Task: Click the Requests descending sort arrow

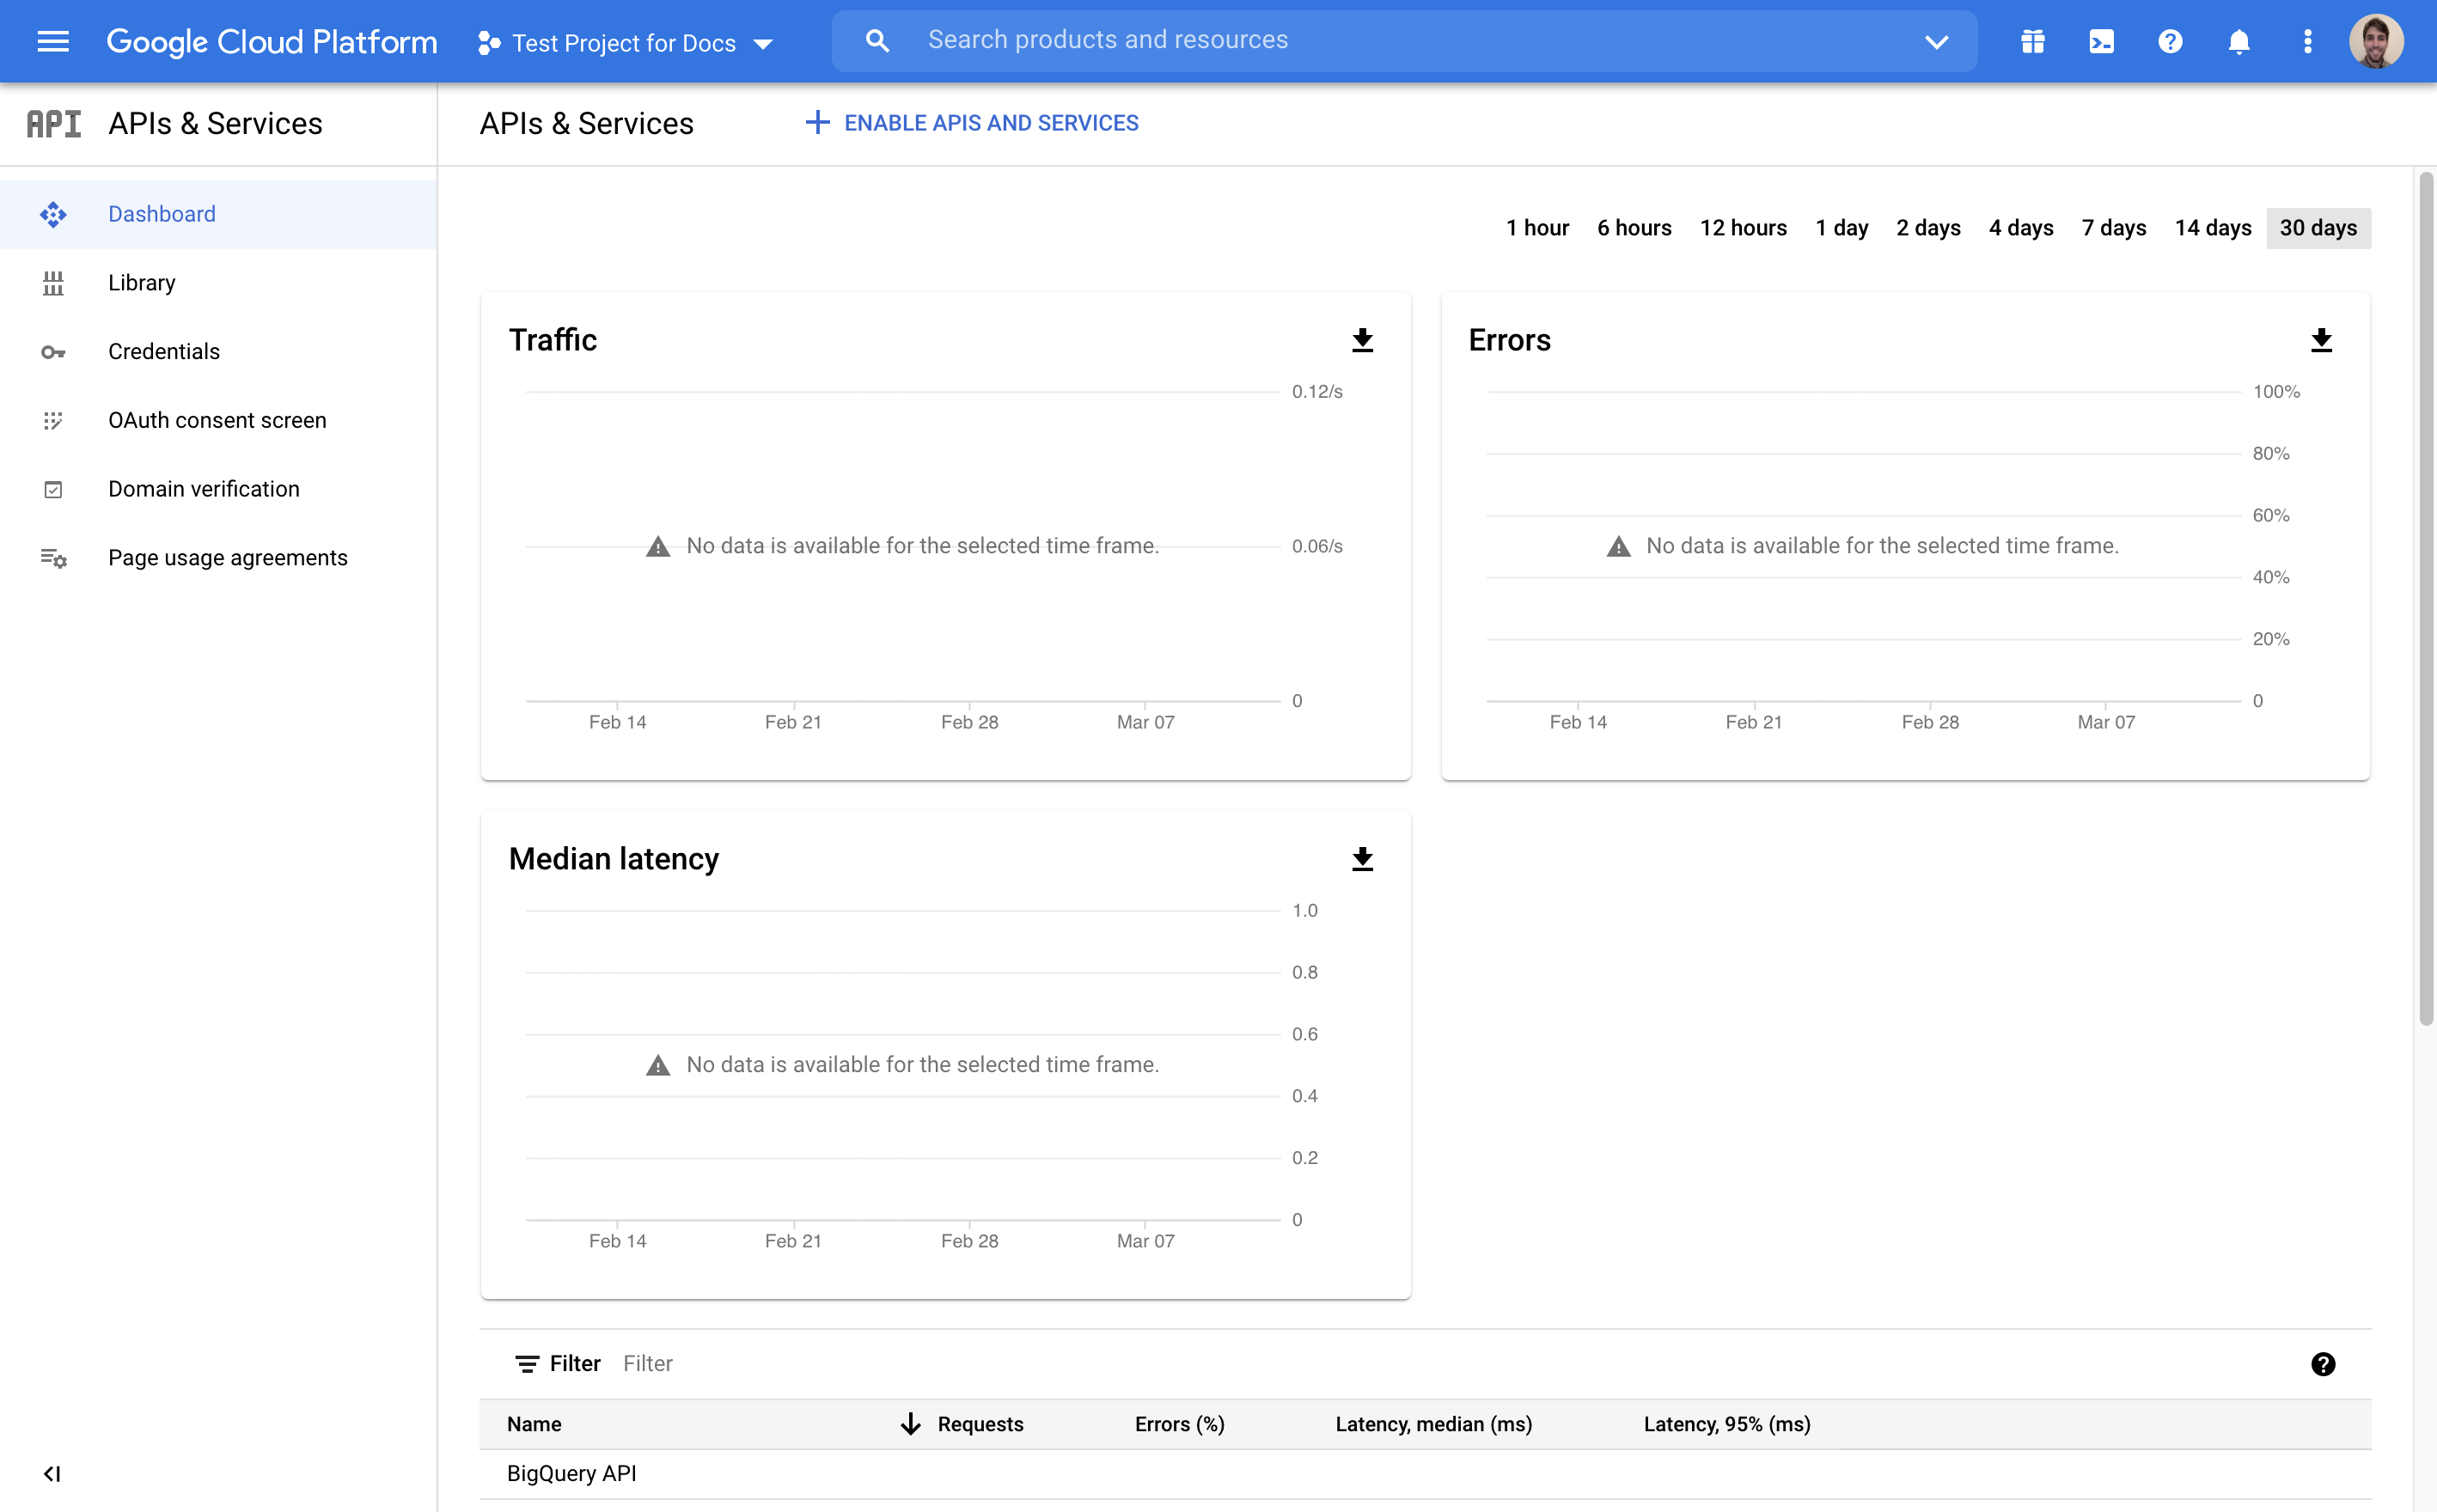Action: [910, 1424]
